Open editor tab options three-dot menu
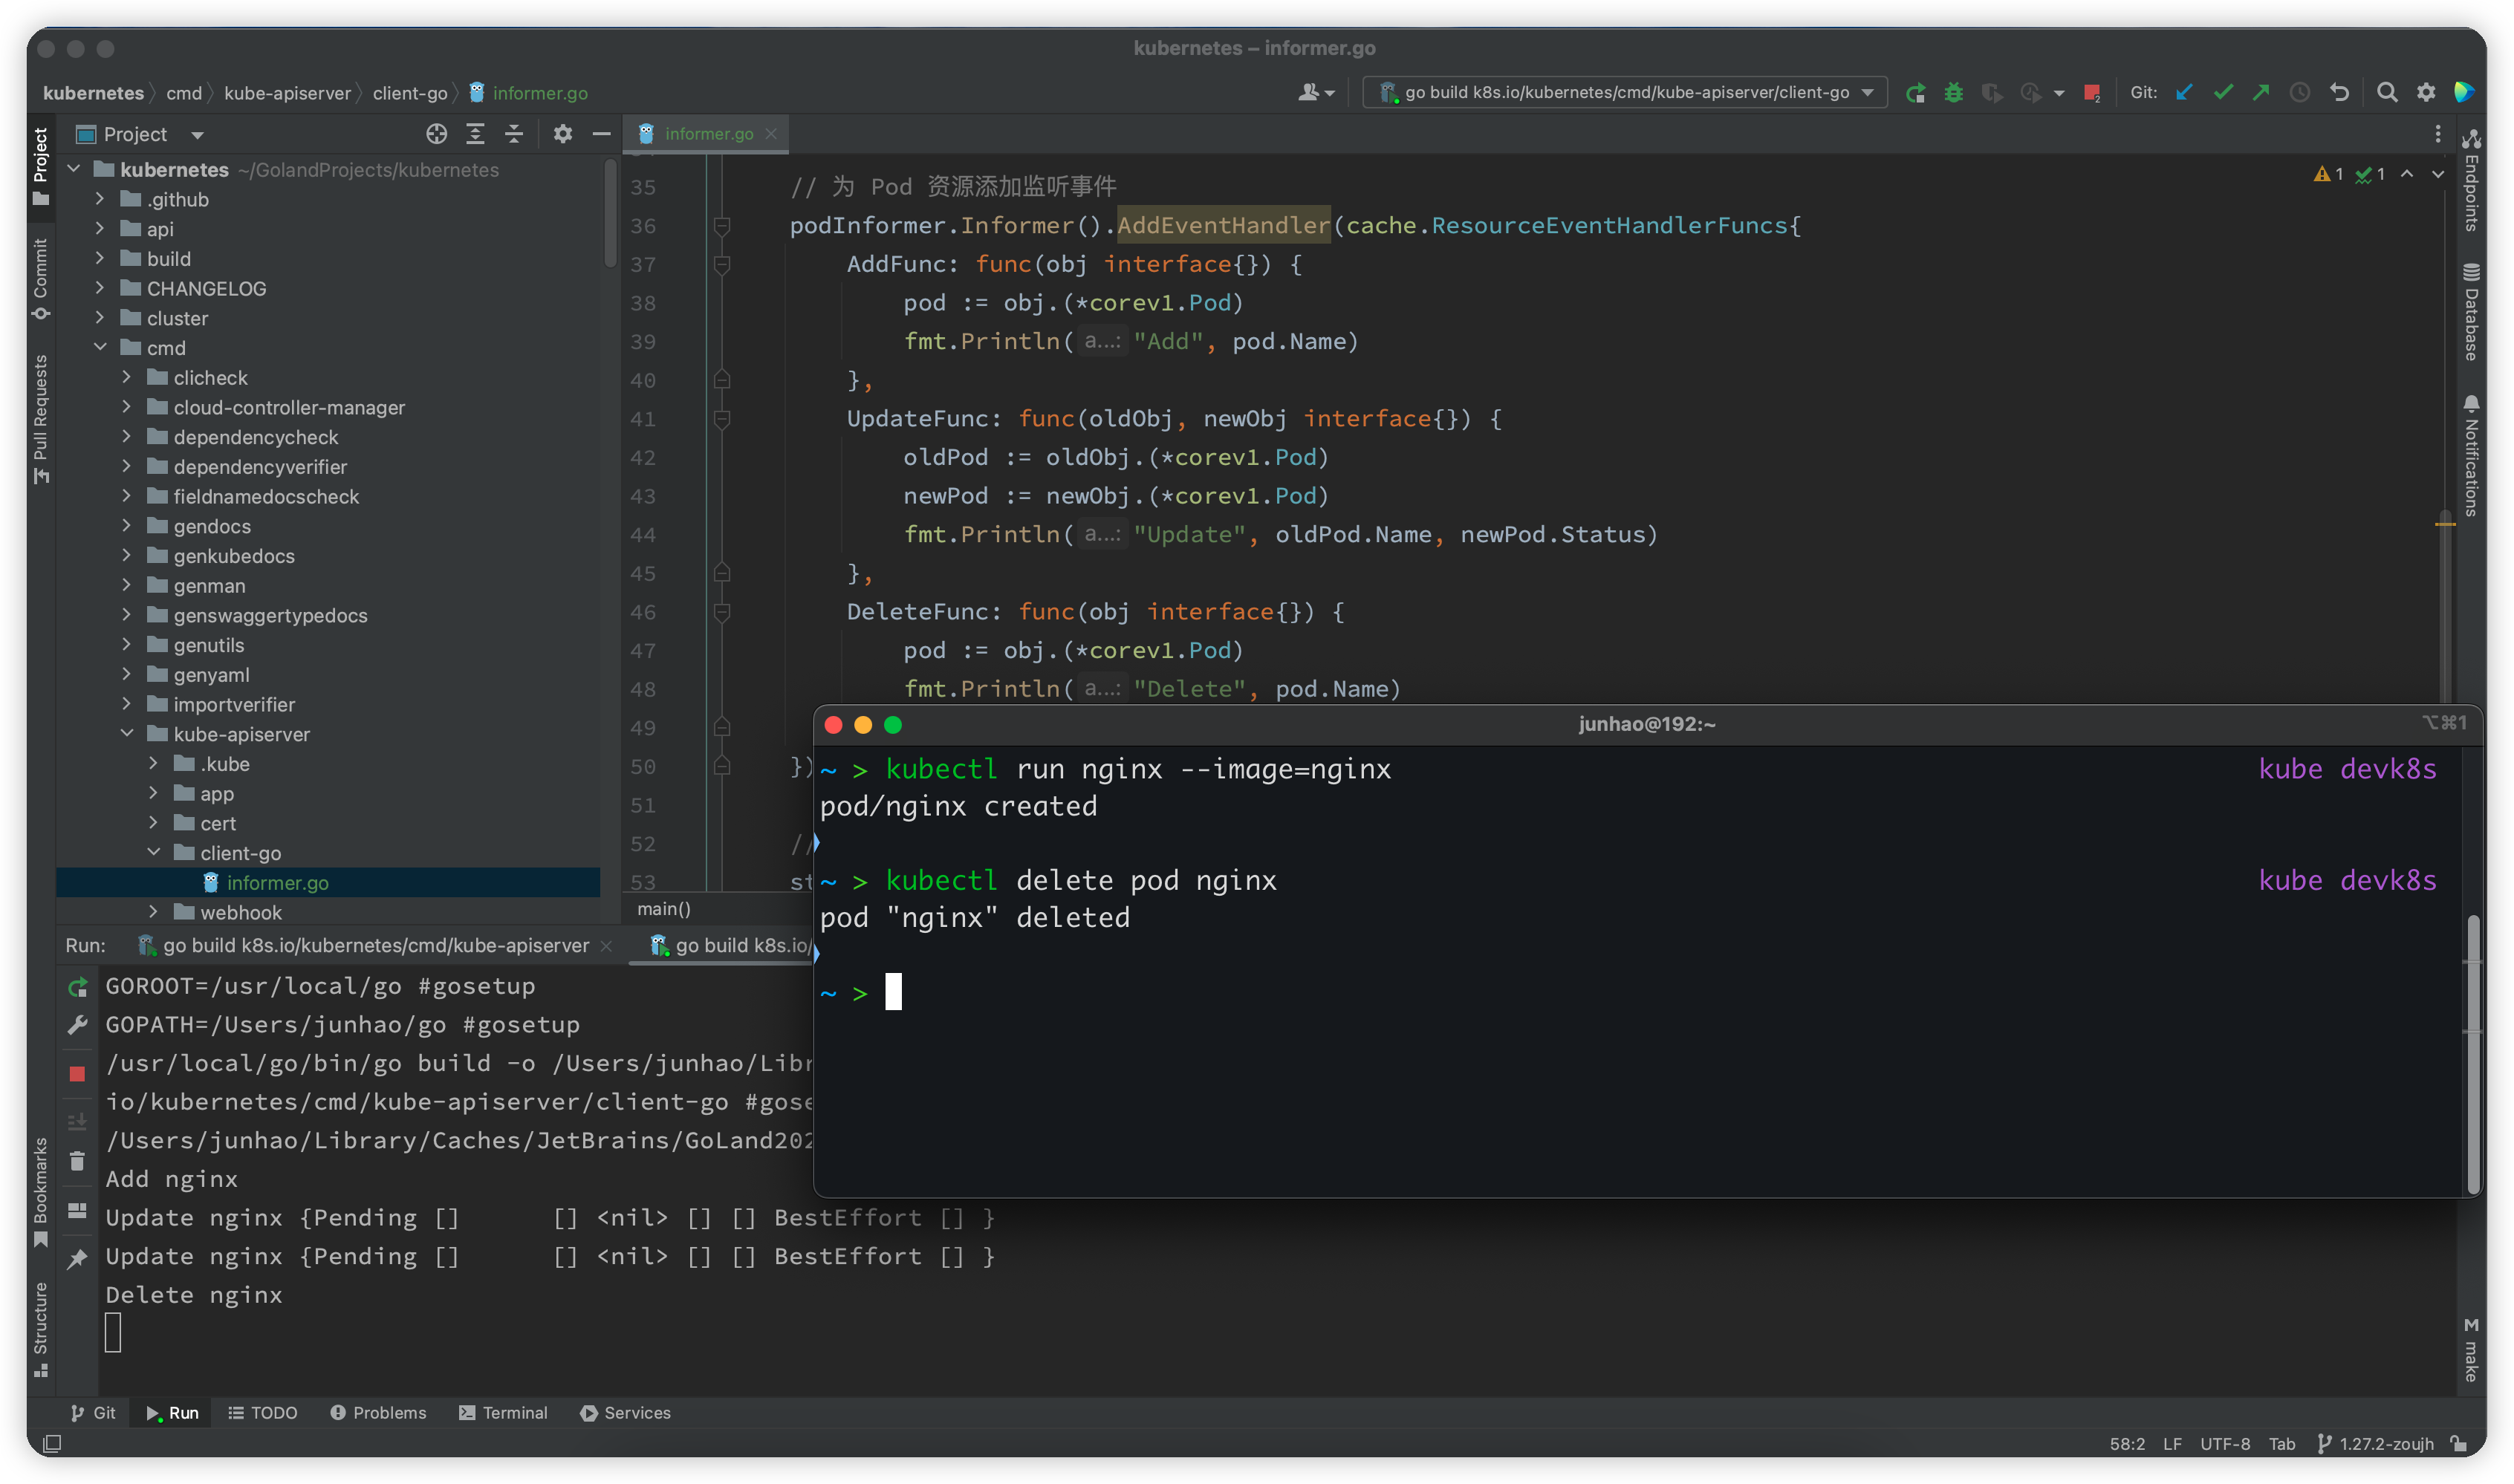The width and height of the screenshot is (2514, 1484). [2438, 134]
